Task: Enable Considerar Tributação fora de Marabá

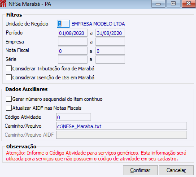Action: coord(9,69)
